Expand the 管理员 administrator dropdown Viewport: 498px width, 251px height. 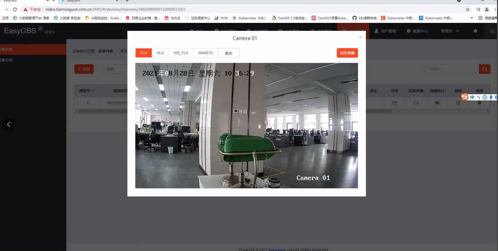(x=450, y=31)
